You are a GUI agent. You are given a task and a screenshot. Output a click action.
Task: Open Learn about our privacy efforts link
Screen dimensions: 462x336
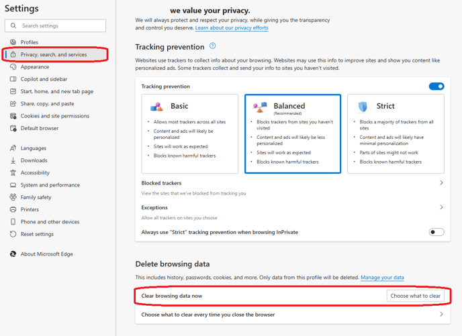(x=232, y=27)
